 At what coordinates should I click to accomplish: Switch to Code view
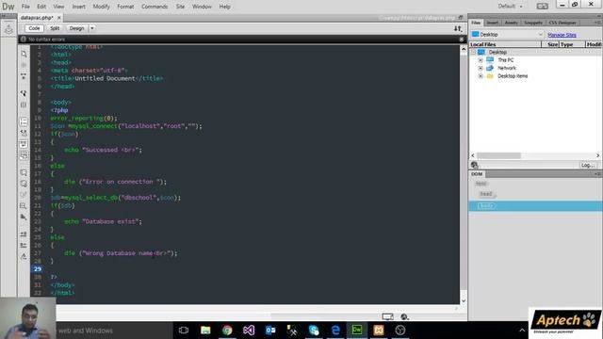point(34,28)
